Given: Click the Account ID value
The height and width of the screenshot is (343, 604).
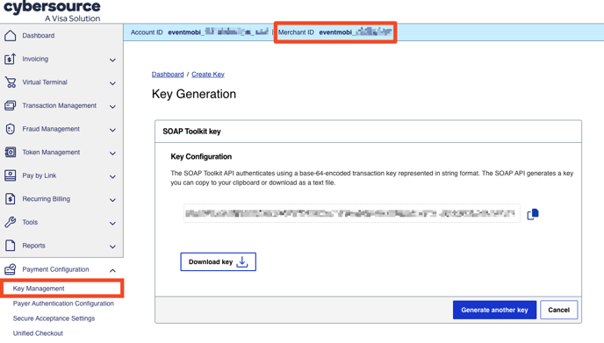Looking at the screenshot, I should tap(218, 32).
